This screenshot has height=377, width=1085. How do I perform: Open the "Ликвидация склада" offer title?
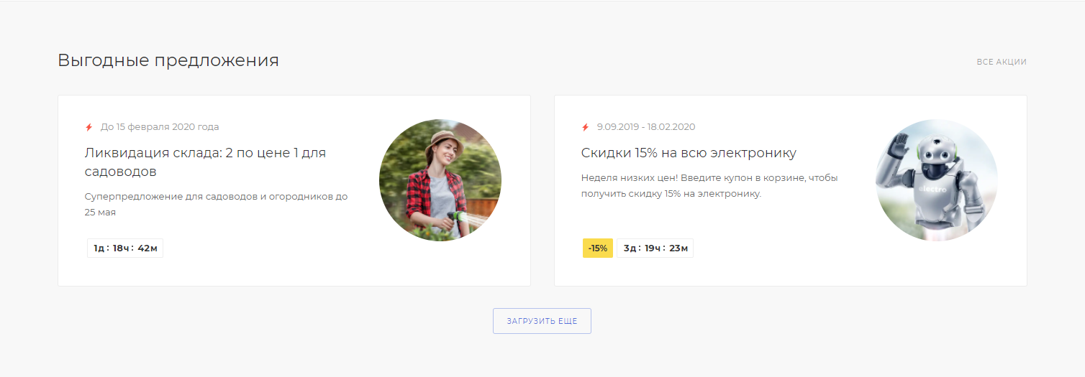point(205,162)
